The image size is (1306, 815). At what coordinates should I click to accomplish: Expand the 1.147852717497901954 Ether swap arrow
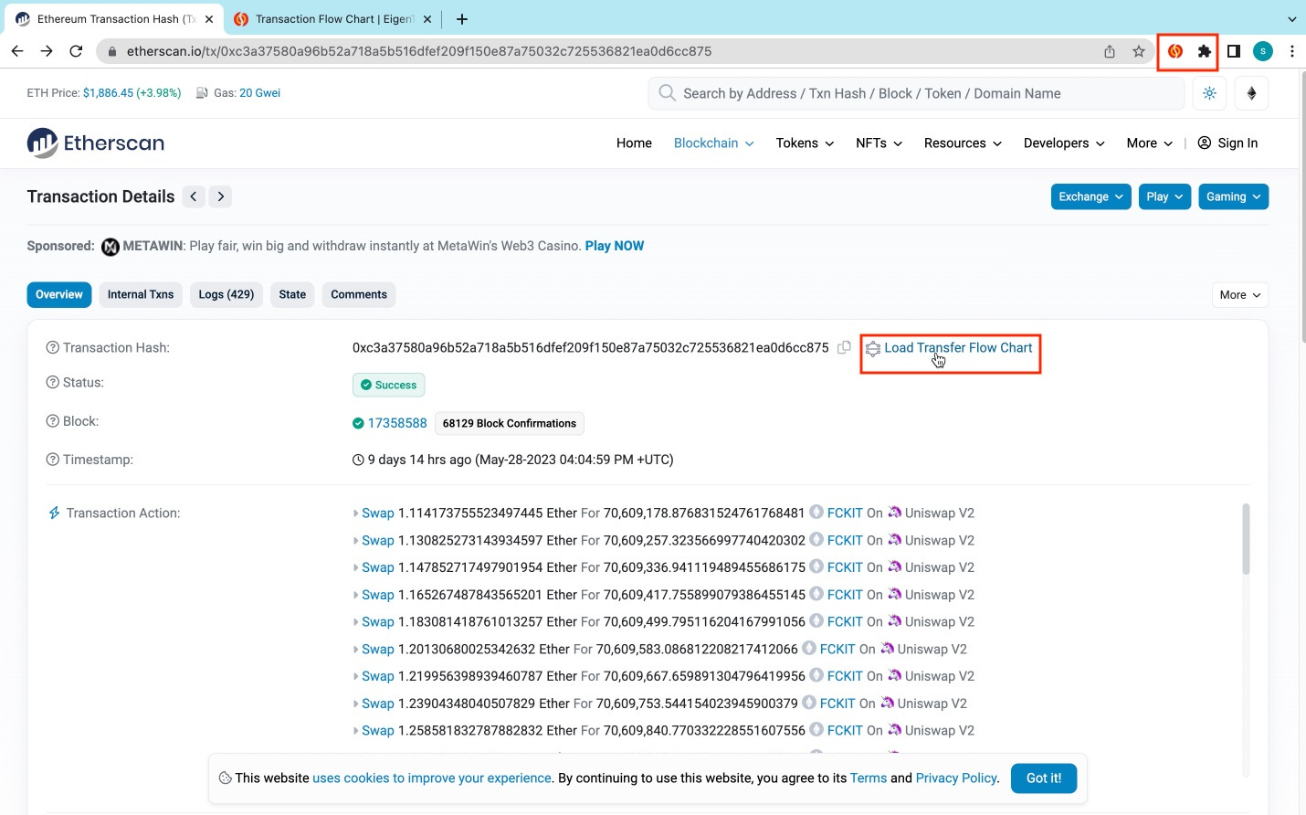(355, 567)
